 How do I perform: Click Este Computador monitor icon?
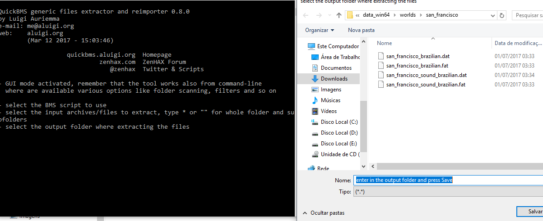[311, 46]
